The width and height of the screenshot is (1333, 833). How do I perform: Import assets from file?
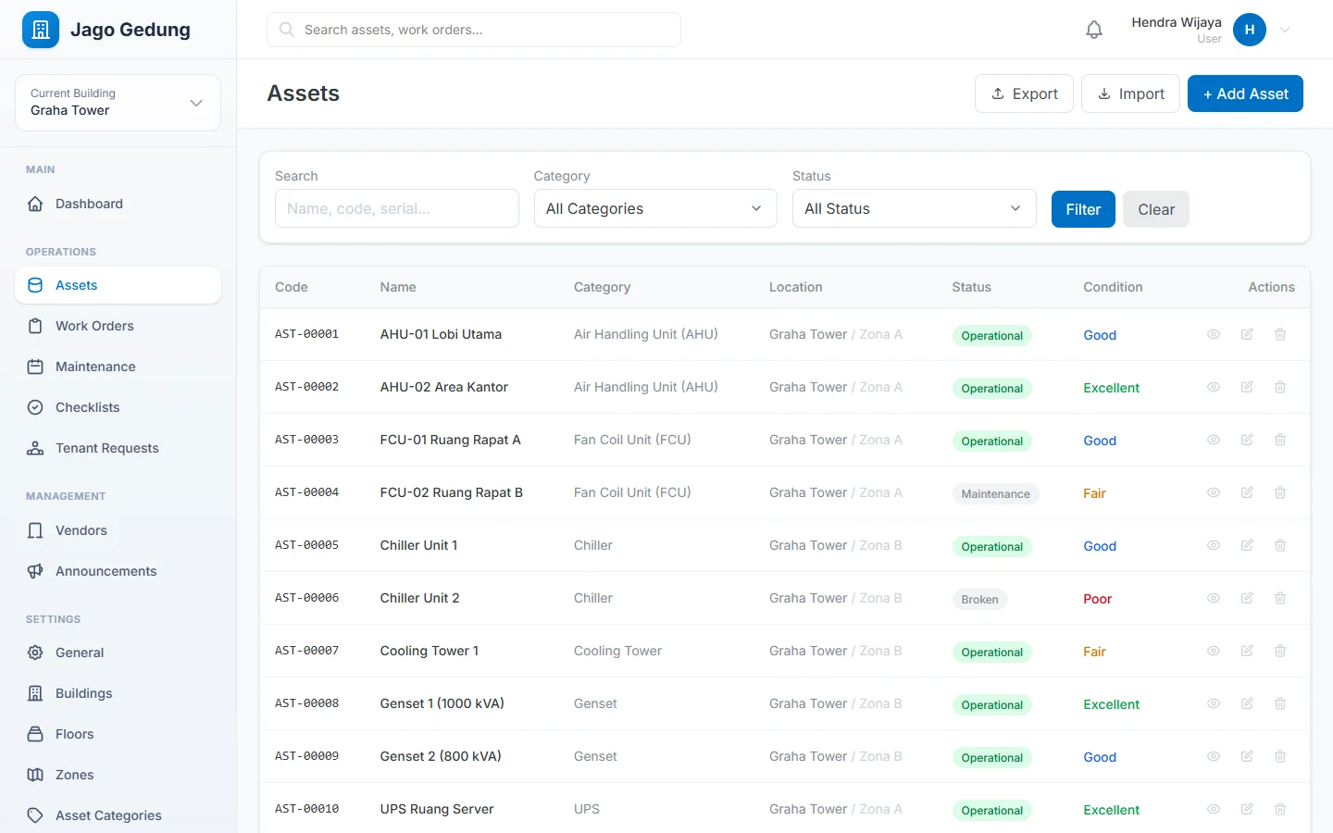pyautogui.click(x=1130, y=93)
